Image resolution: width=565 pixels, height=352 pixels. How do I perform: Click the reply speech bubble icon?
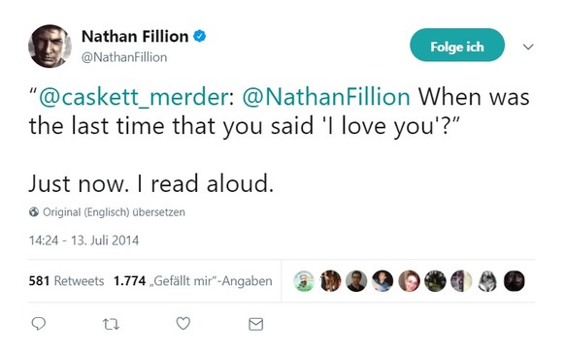(x=39, y=324)
